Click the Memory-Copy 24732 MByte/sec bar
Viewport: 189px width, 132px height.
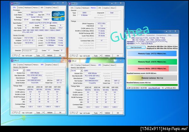pos(152,54)
